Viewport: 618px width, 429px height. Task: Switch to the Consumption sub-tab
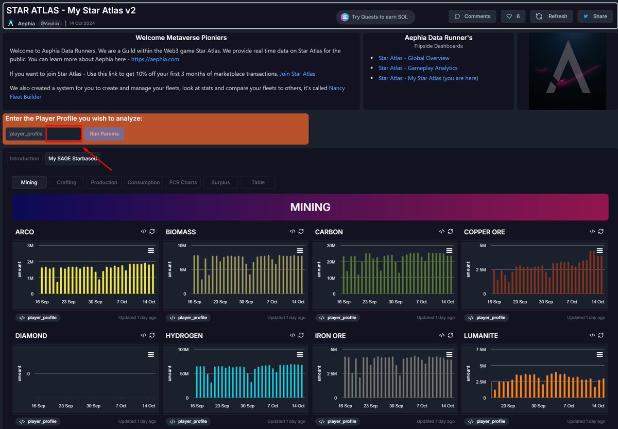point(144,182)
